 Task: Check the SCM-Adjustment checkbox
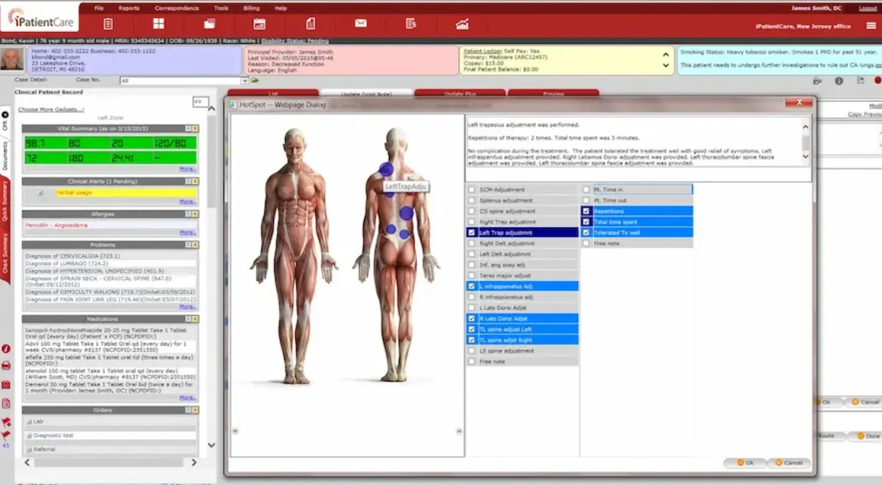[471, 190]
